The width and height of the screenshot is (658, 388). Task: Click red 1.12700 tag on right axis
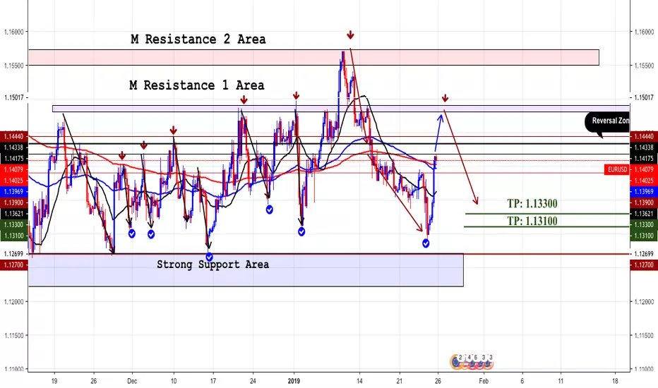point(644,265)
